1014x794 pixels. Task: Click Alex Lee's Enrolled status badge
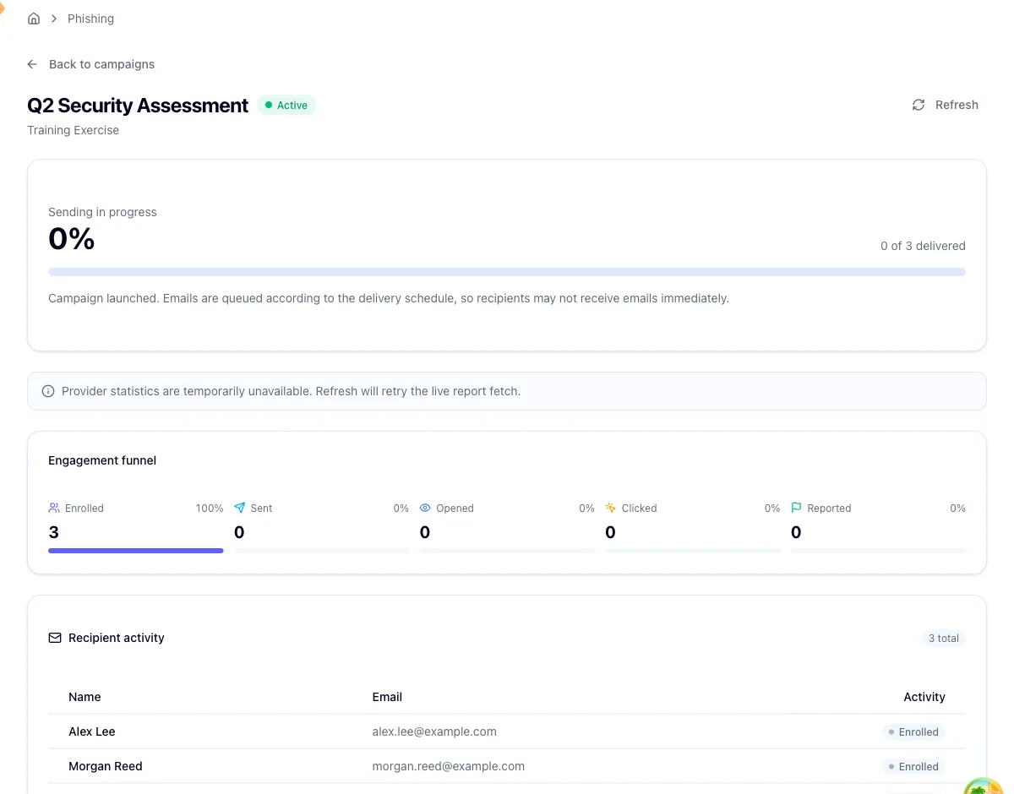(913, 732)
